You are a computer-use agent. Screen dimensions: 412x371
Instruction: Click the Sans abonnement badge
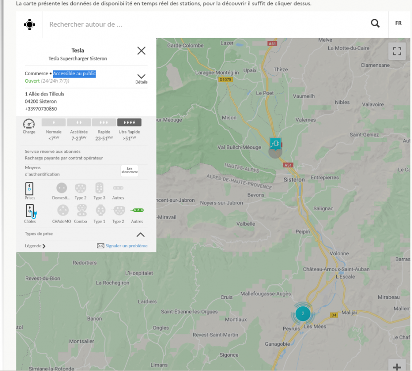pyautogui.click(x=130, y=170)
